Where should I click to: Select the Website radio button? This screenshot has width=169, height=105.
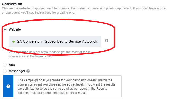tap(5, 29)
